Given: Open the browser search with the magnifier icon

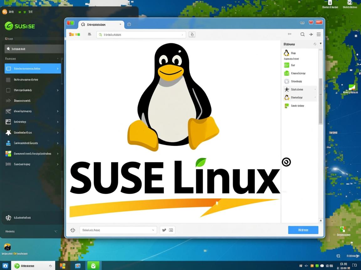Looking at the screenshot, I should point(302,34).
